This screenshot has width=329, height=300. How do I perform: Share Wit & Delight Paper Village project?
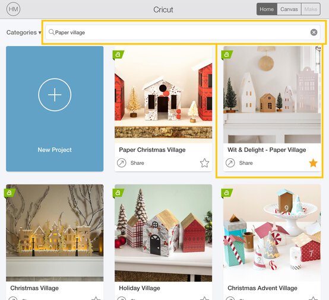(239, 163)
